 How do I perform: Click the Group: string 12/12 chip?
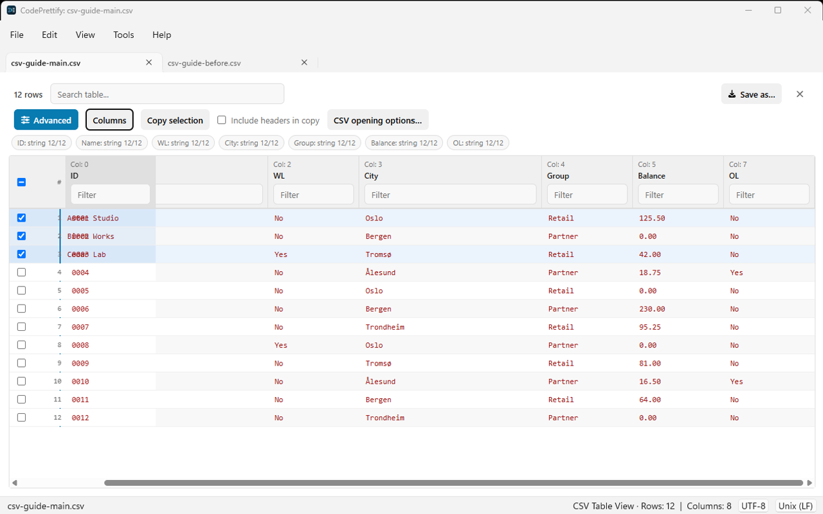point(325,143)
